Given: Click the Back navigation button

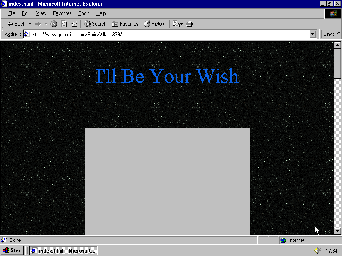Looking at the screenshot, I should click(16, 24).
